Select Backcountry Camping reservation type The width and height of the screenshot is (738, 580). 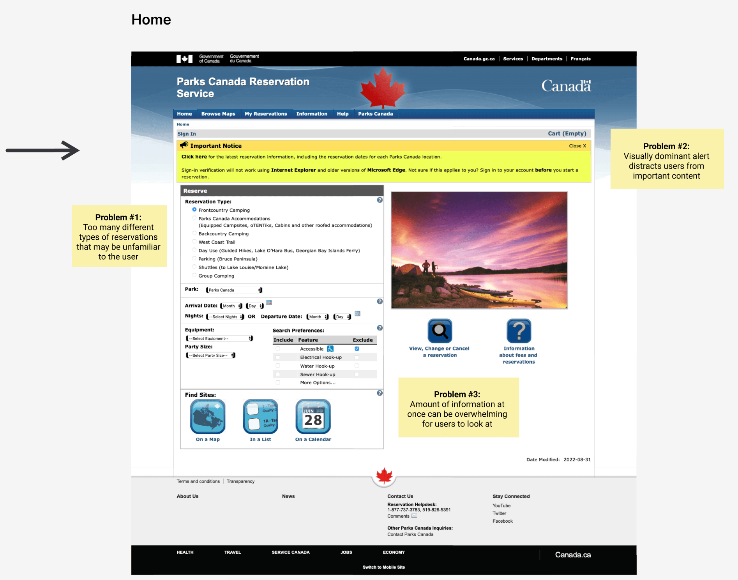click(x=194, y=233)
